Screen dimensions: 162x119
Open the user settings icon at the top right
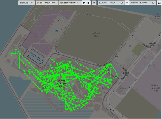(x=159, y=3)
